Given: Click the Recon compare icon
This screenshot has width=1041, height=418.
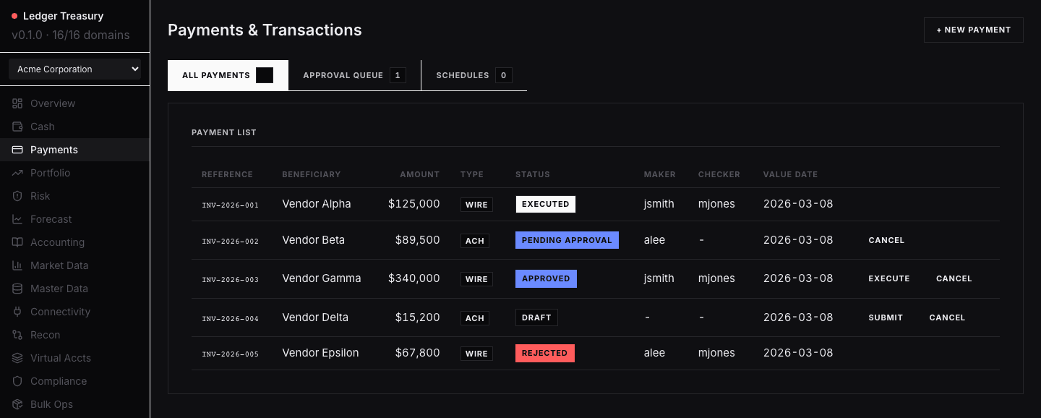Looking at the screenshot, I should tap(17, 335).
